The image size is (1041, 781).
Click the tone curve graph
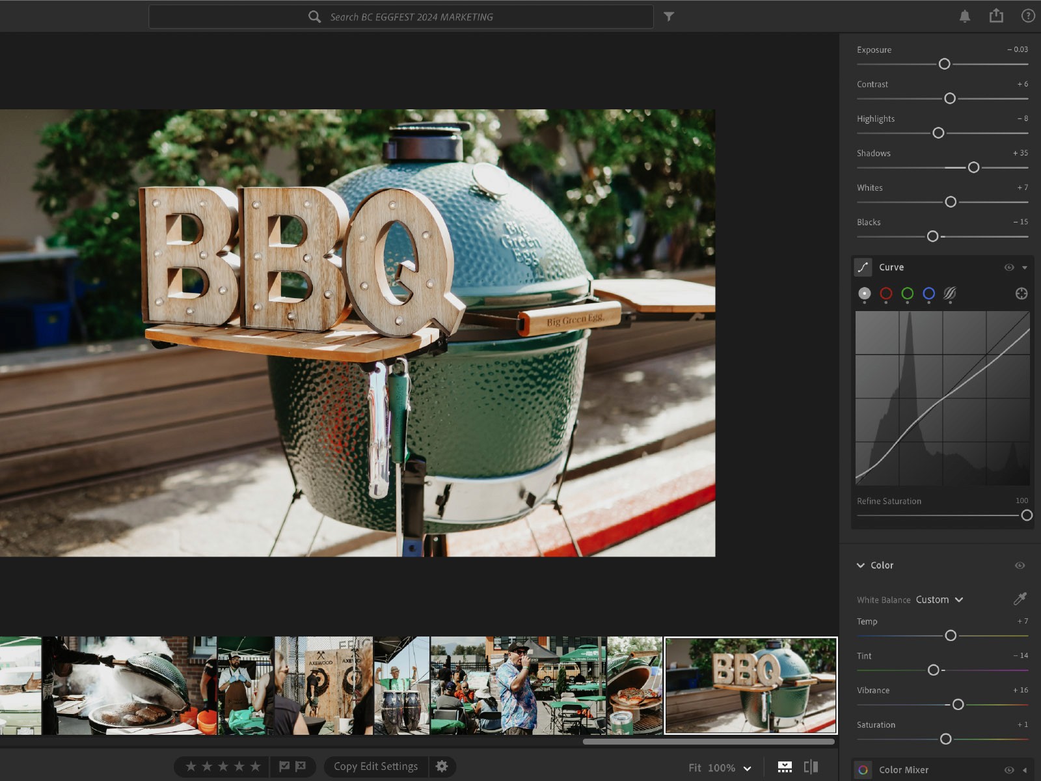tap(942, 398)
